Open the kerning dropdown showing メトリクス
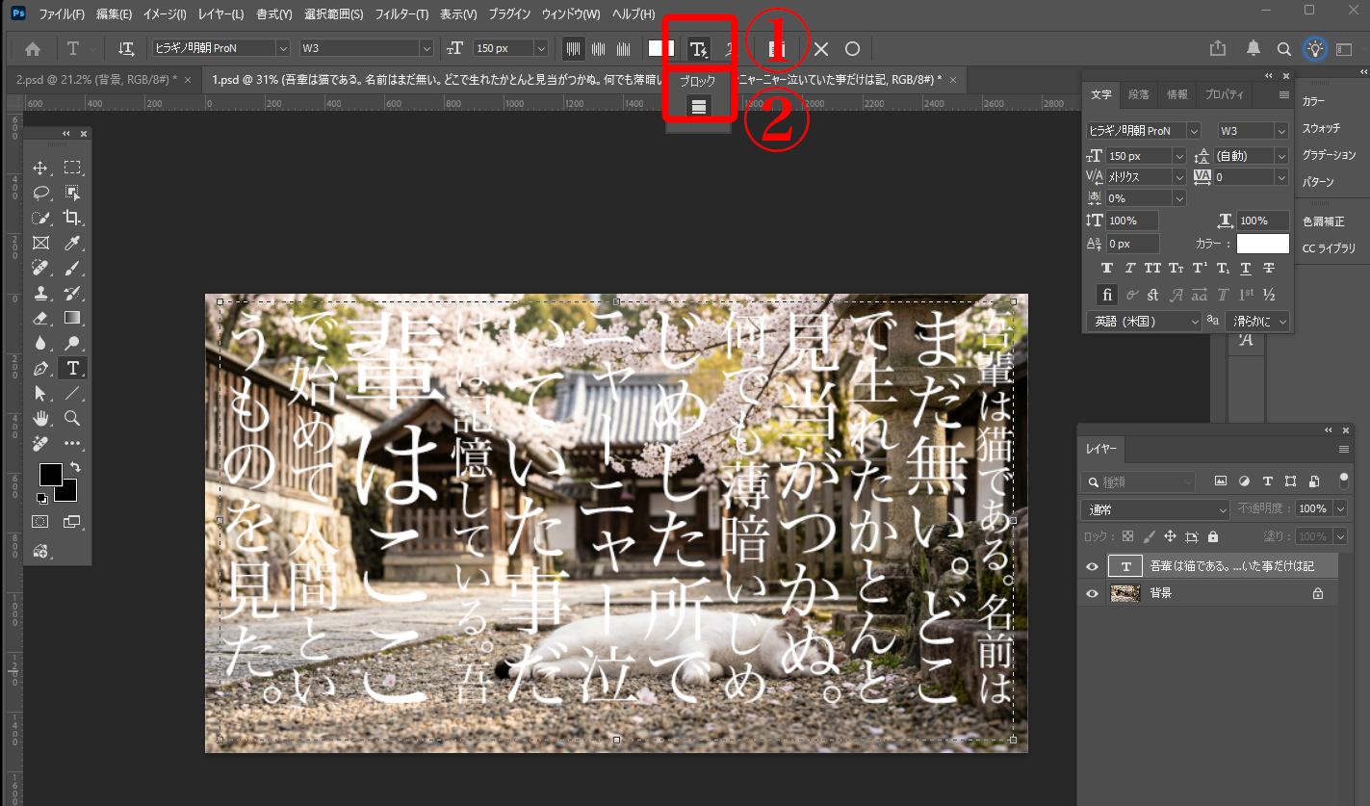 (x=1180, y=177)
